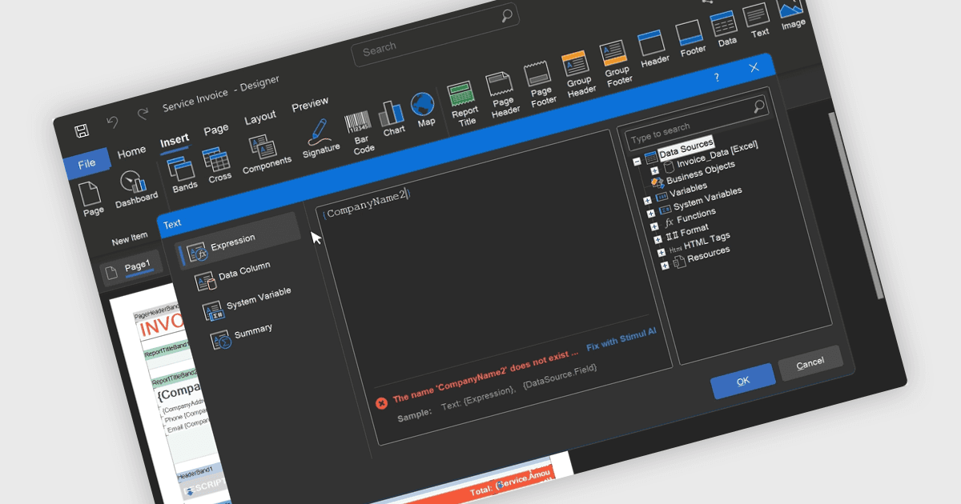Click the Save disk icon
961x504 pixels.
tap(82, 131)
